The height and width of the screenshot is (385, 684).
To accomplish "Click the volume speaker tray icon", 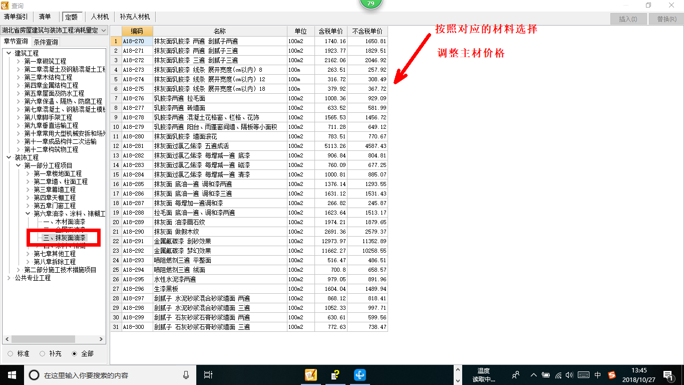I will (570, 375).
